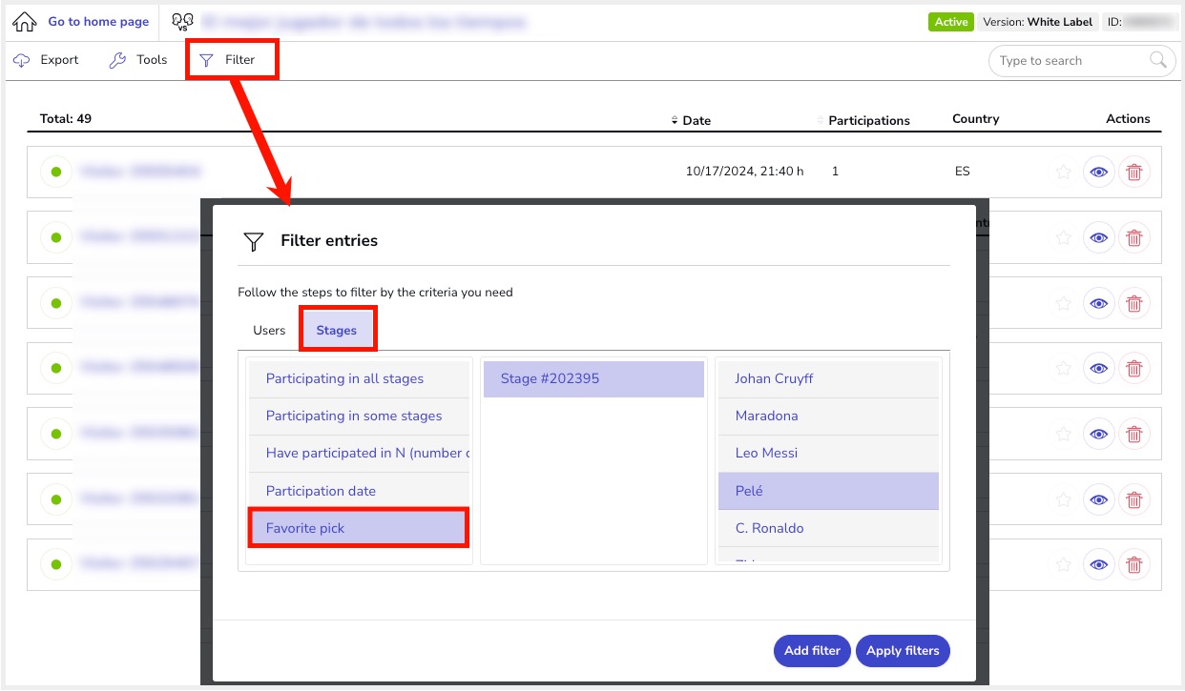
Task: Select the Stages tab
Action: tap(337, 331)
